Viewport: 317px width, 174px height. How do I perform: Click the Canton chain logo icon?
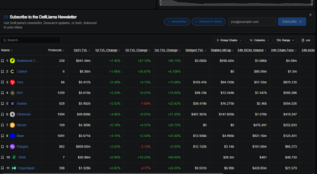tap(12, 72)
